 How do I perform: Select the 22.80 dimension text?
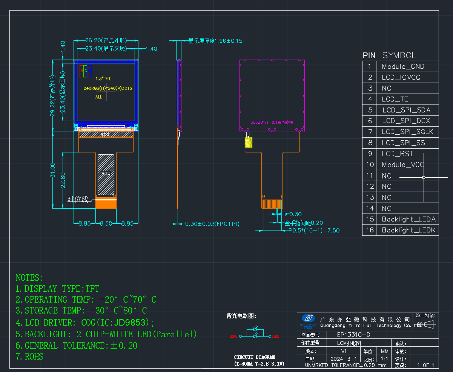coord(63,180)
